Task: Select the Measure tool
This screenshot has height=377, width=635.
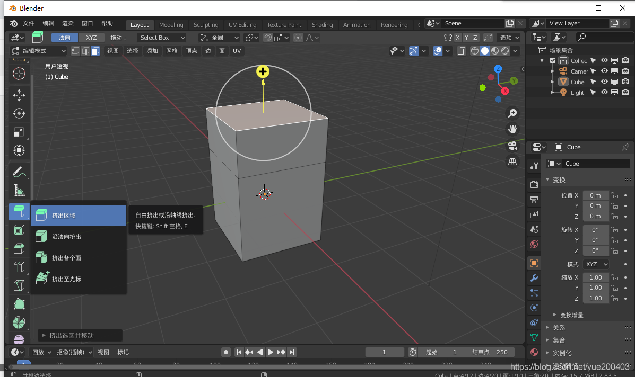Action: 19,190
